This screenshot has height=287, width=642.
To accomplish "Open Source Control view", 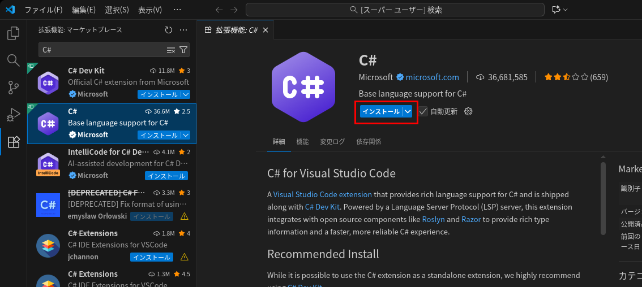I will [13, 87].
